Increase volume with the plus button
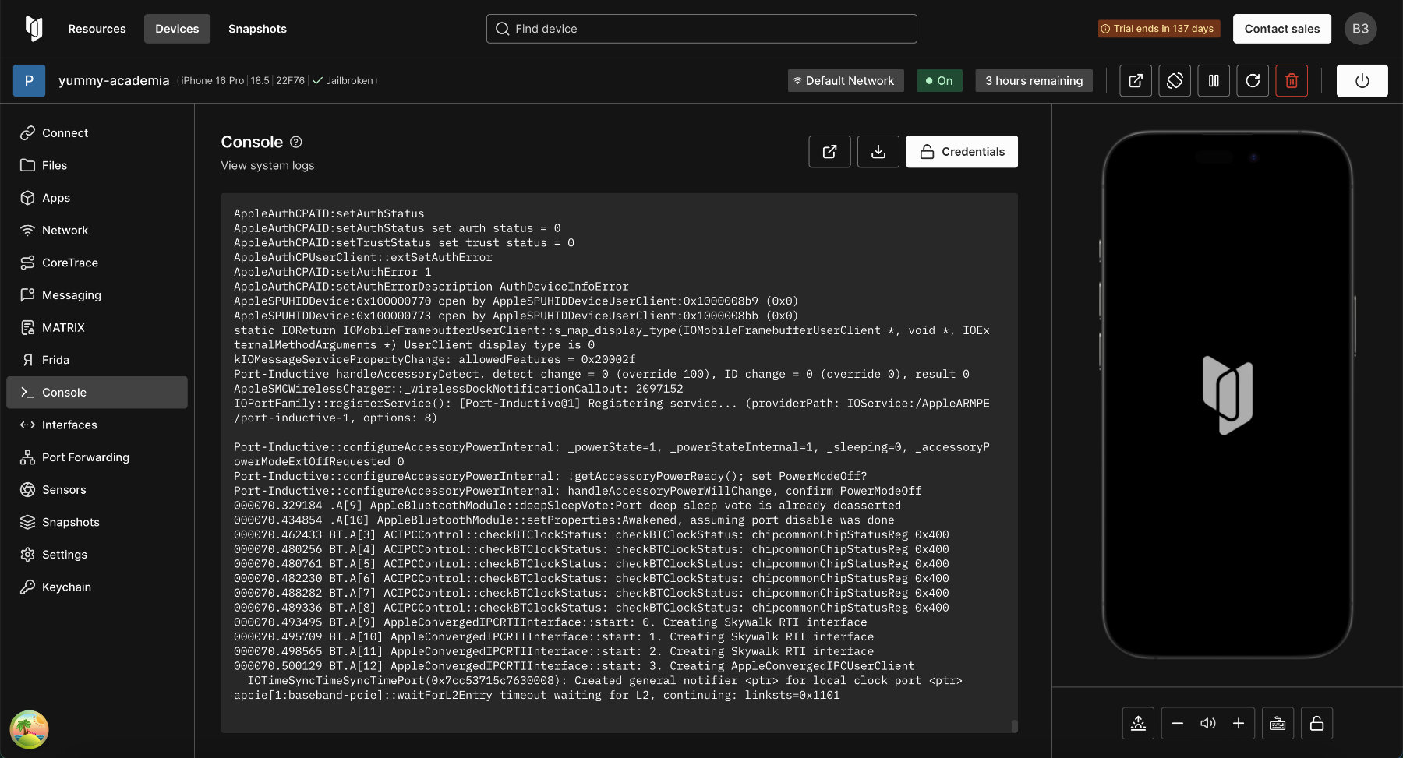Image resolution: width=1403 pixels, height=758 pixels. pos(1239,724)
